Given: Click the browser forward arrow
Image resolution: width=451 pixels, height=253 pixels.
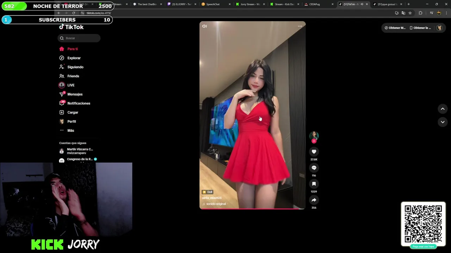Looking at the screenshot, I should (x=66, y=13).
